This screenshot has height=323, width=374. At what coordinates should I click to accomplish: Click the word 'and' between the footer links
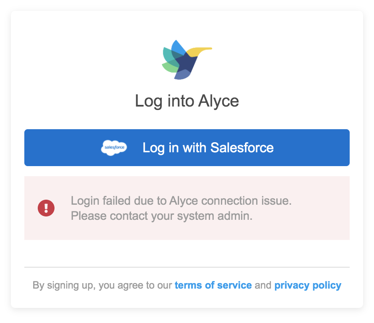click(263, 285)
